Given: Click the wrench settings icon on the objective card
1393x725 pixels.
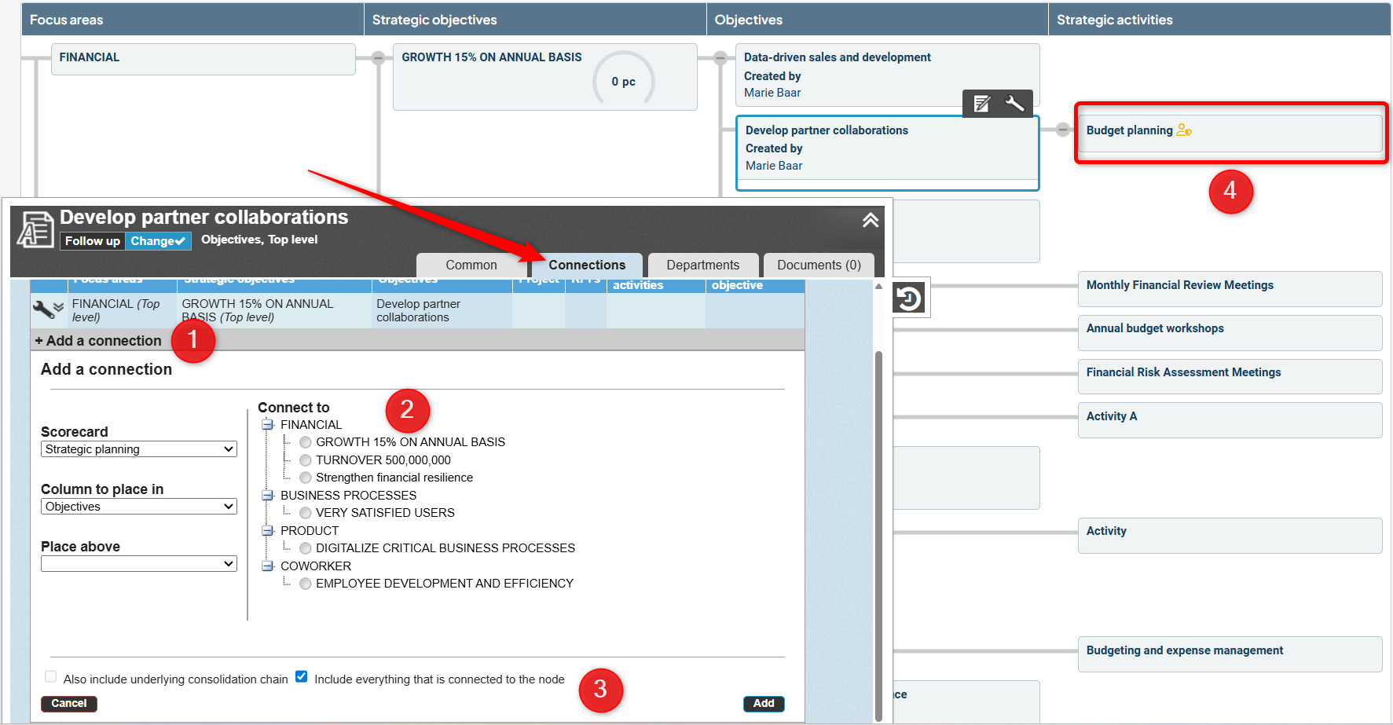Looking at the screenshot, I should pyautogui.click(x=1014, y=104).
